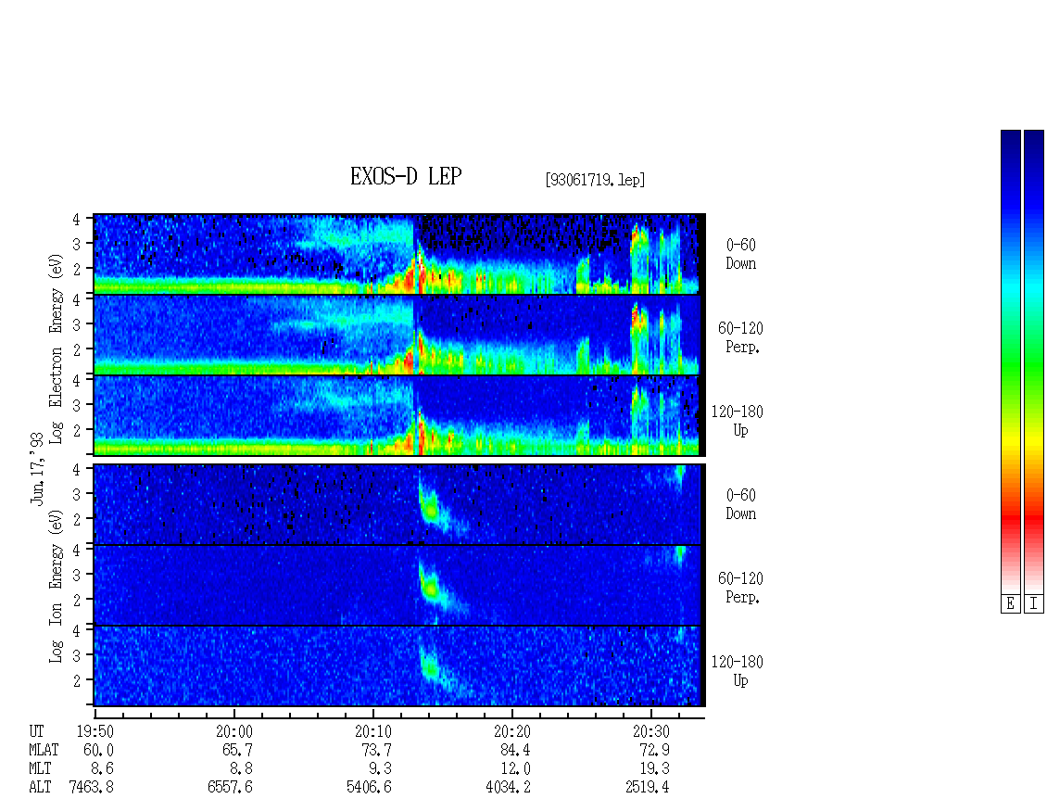Select the 20:10 time tick label
Screen dimensions: 1047x811
373,731
